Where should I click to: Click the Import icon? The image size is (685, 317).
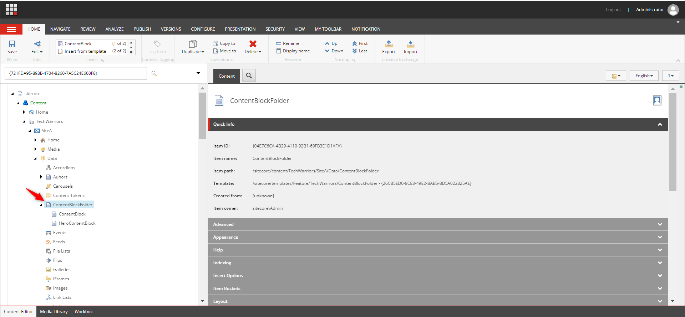pyautogui.click(x=411, y=44)
